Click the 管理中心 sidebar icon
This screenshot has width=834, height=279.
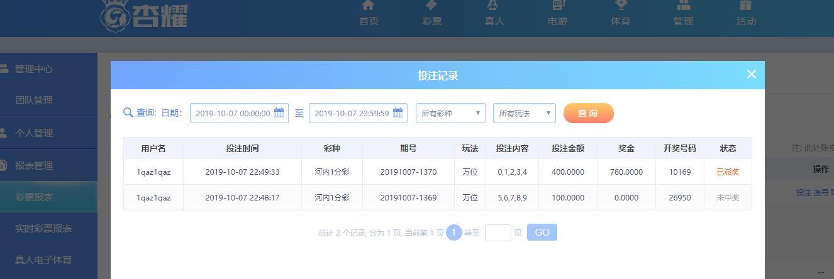click(x=4, y=68)
